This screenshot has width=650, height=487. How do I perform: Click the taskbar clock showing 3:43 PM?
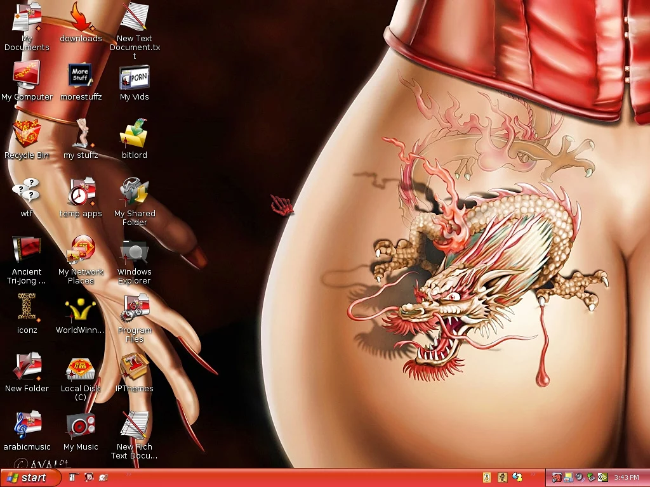(626, 477)
